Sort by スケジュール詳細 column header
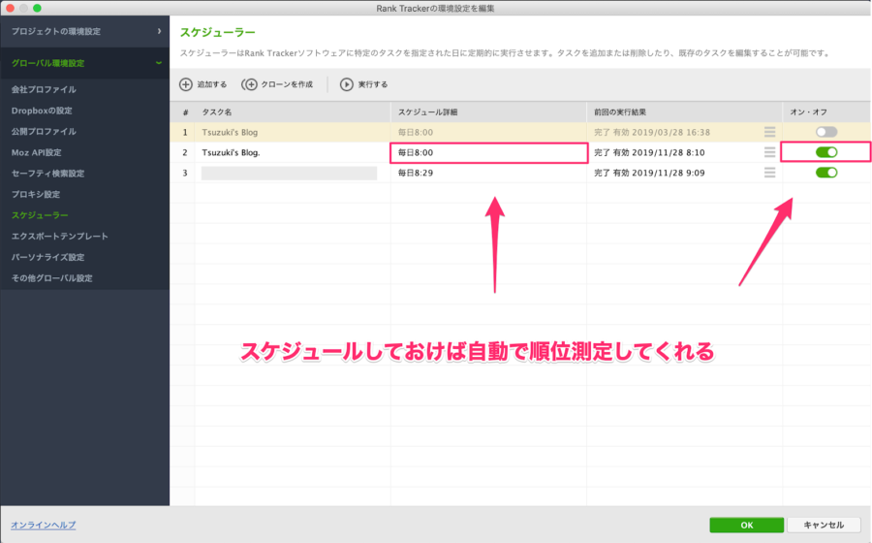Image resolution: width=872 pixels, height=543 pixels. 489,112
